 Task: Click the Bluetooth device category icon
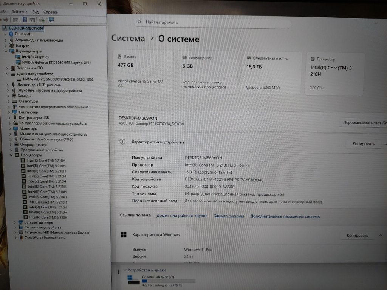point(11,34)
